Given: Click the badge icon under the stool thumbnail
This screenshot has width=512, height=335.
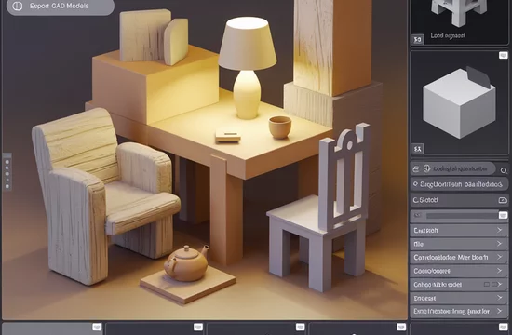Looking at the screenshot, I should click(417, 40).
